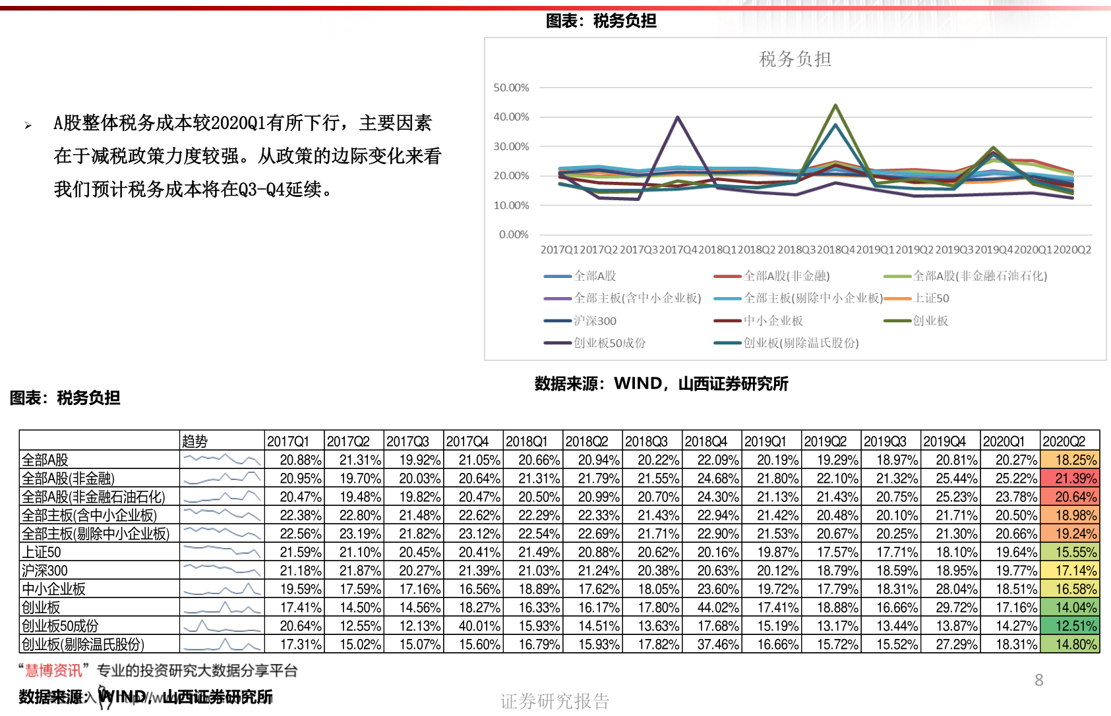This screenshot has width=1111, height=716.
Task: Click the 37.46% cell under 2018Q4
Action: click(712, 644)
